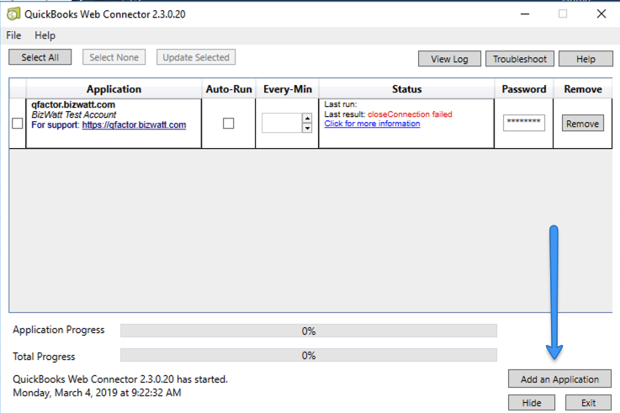Click the qfactor.bizwatt.com application name
This screenshot has height=413, width=620.
click(x=73, y=104)
